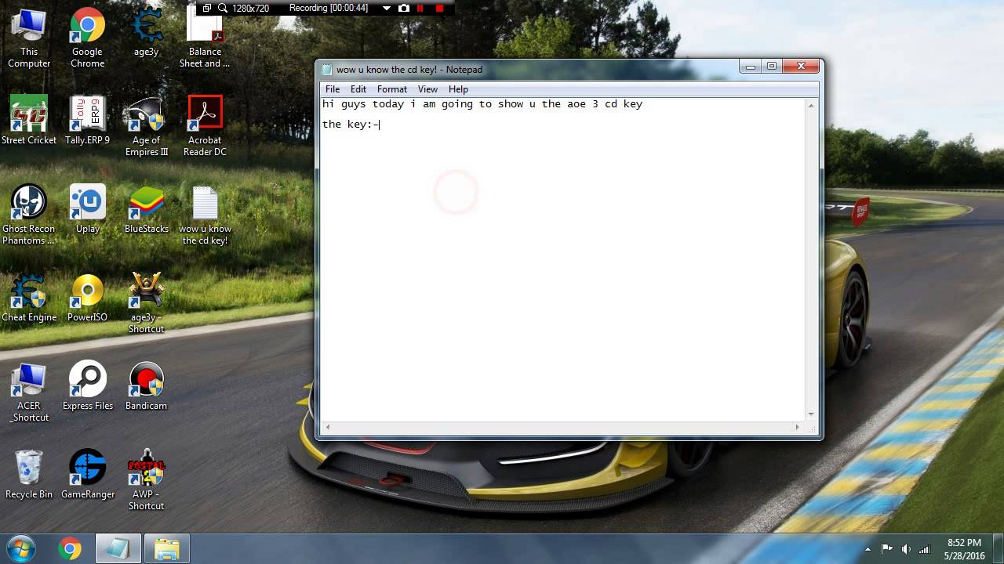The image size is (1004, 564).
Task: Launch GameRanger from desktop
Action: (x=87, y=475)
